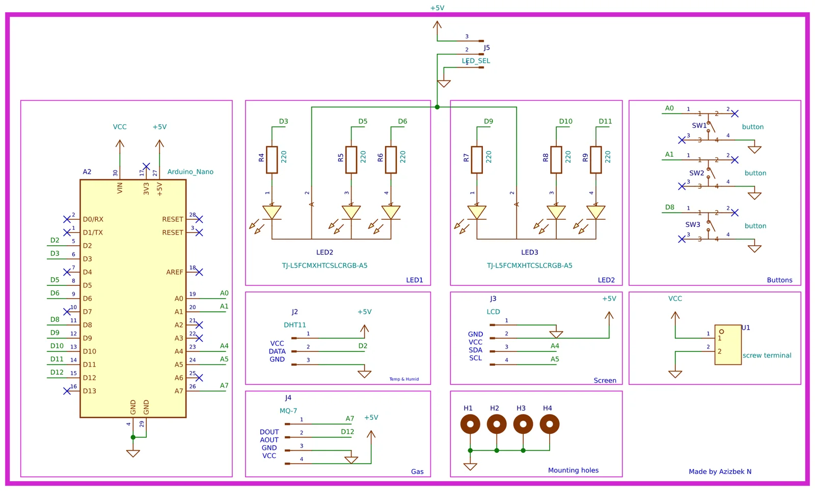
Task: Click the 'LED1' block title
Action: 415,280
